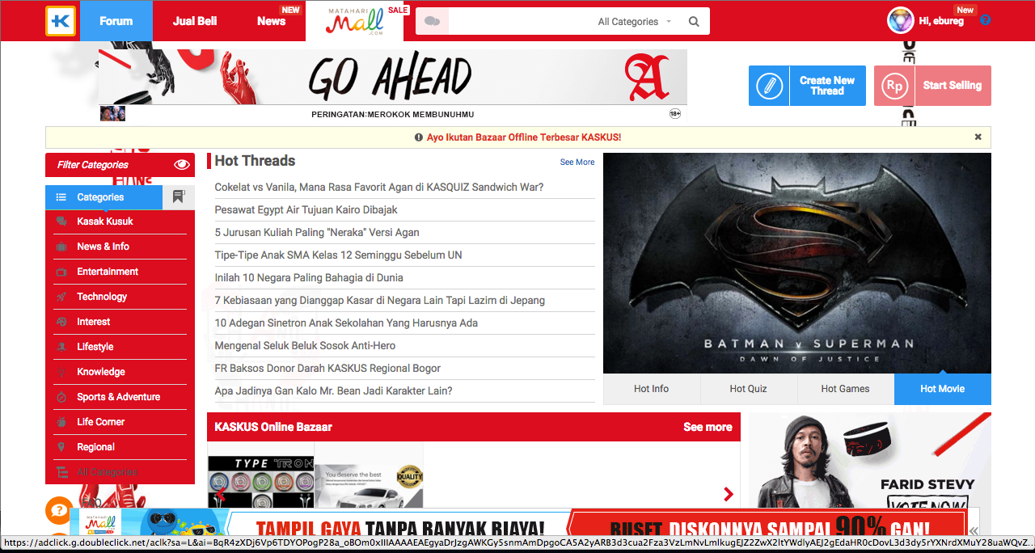Open the Batman v Superman movie image
The image size is (1035, 553).
pyautogui.click(x=797, y=264)
